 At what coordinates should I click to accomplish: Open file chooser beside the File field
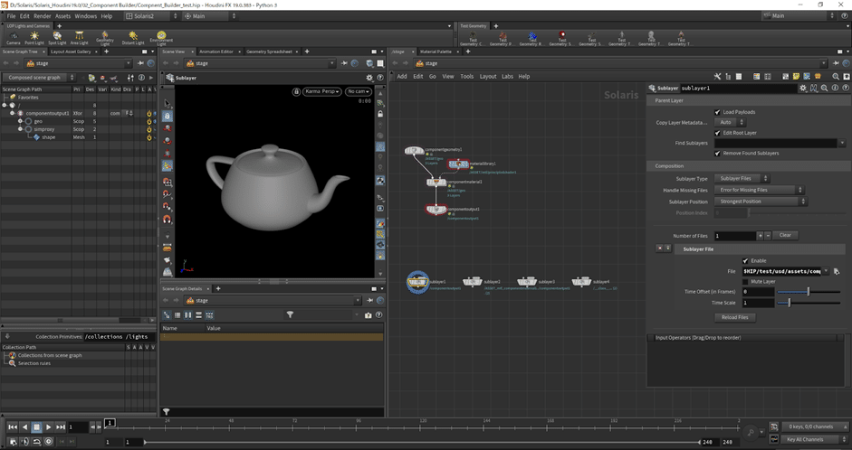(x=837, y=271)
